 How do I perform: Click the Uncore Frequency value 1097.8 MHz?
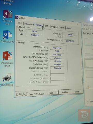[70, 41]
